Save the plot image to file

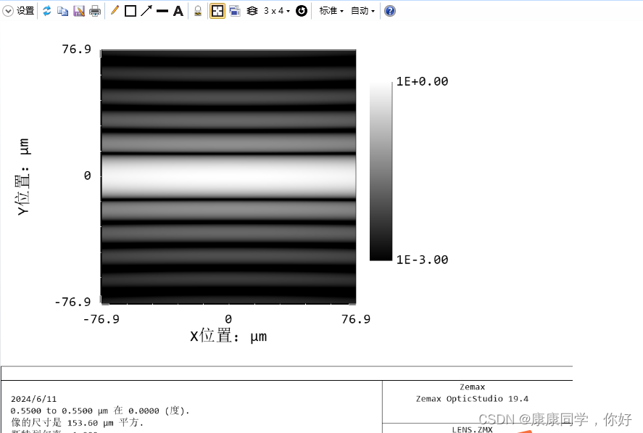coord(79,11)
